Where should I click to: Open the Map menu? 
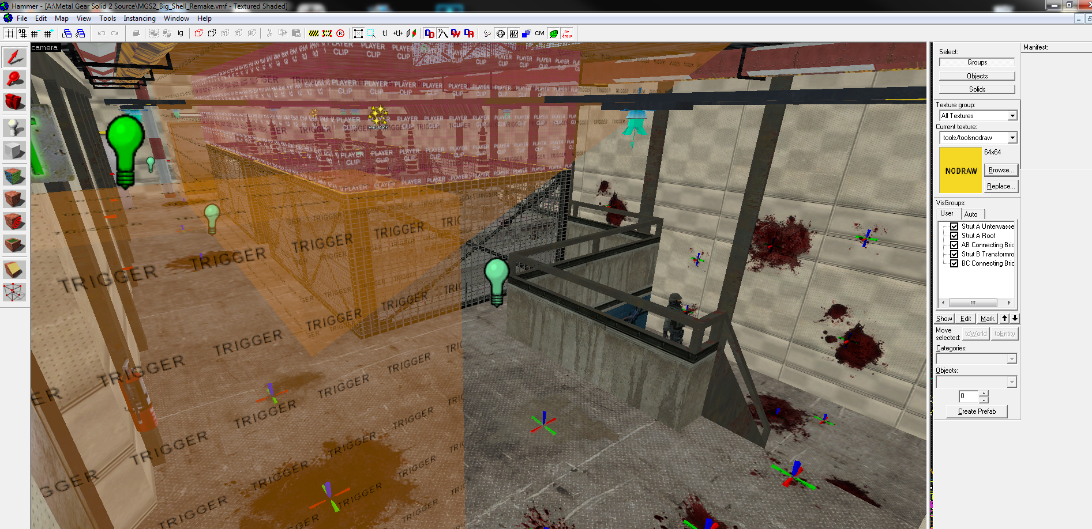click(62, 18)
